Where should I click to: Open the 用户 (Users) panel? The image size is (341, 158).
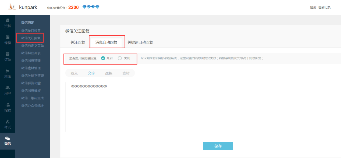tap(7, 90)
